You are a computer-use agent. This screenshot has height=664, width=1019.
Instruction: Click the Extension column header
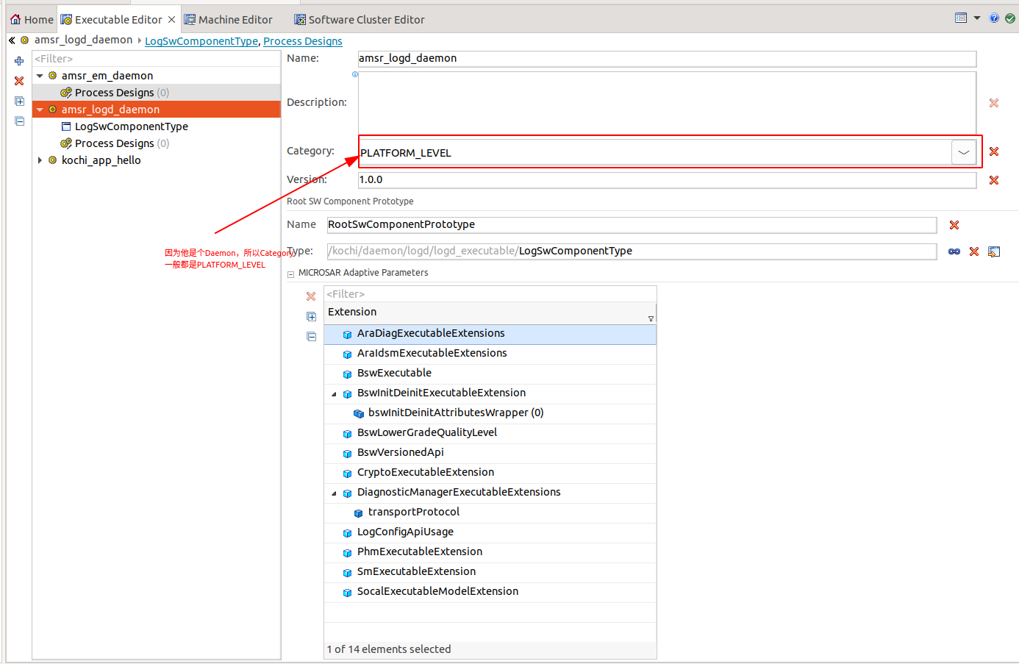[490, 313]
